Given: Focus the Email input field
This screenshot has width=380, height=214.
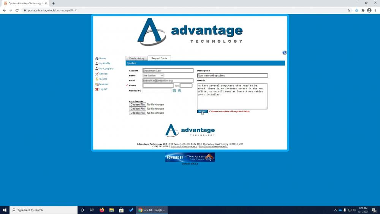Looking at the screenshot, I should [x=168, y=81].
